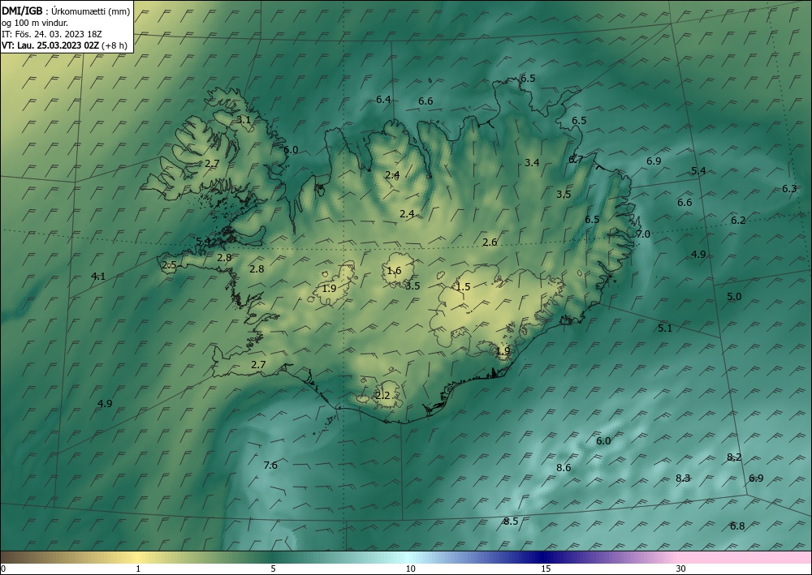
Task: Click the 15 tick label on color scale
Action: pyautogui.click(x=546, y=569)
